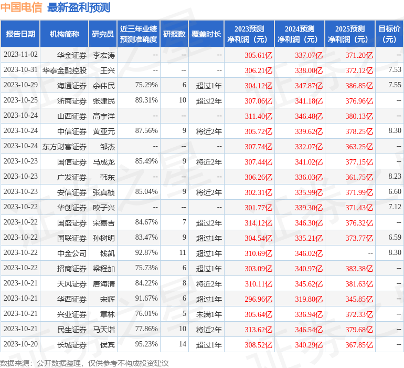The image size is (404, 368).
Task: Click institution 中金公司
Action: coord(72,253)
